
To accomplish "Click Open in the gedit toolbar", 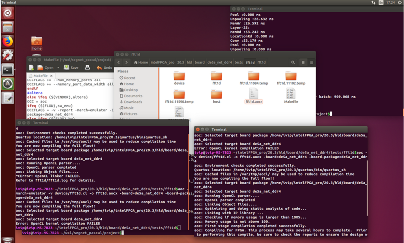I will (46, 68).
